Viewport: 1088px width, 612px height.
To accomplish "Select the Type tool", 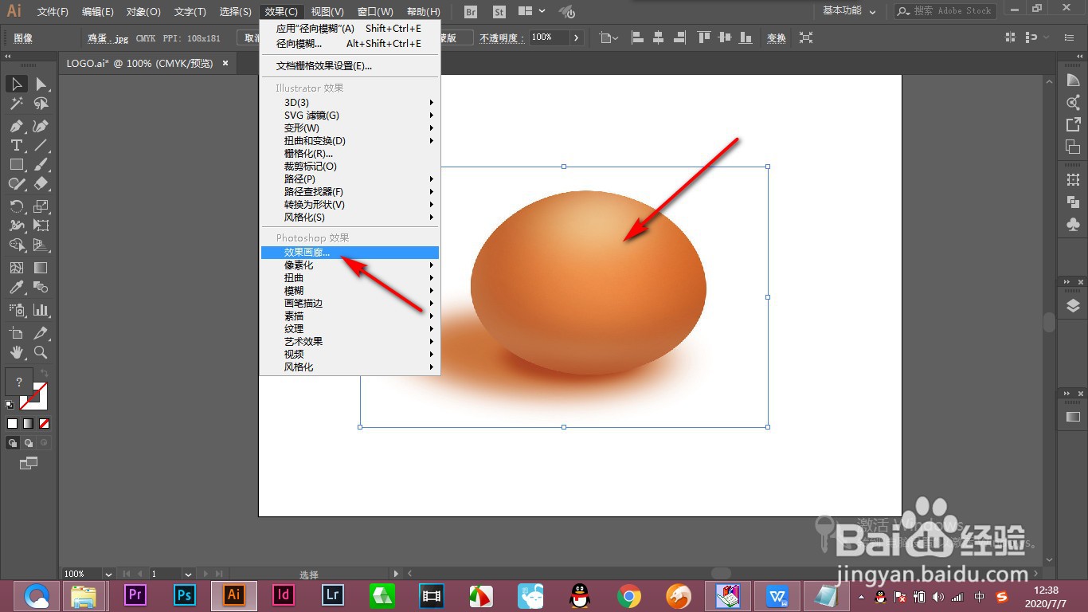I will [x=17, y=145].
